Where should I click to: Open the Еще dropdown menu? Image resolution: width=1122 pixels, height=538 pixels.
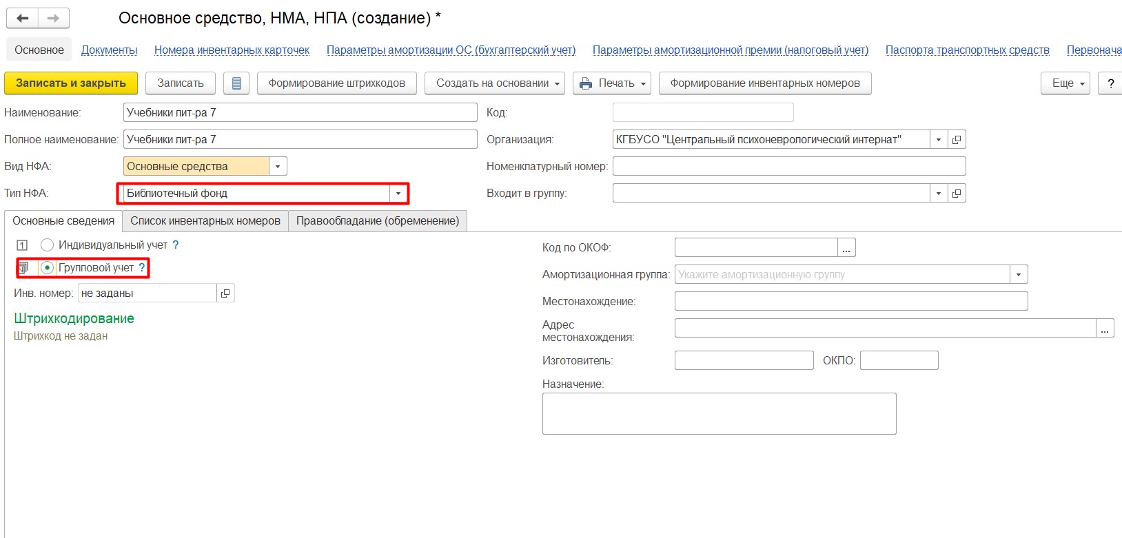click(1065, 83)
